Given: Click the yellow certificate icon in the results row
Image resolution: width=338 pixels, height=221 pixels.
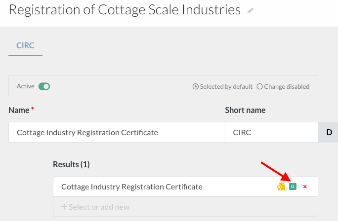Looking at the screenshot, I should pyautogui.click(x=281, y=186).
